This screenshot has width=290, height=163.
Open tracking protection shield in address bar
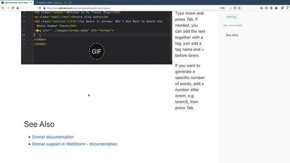coord(40,8)
